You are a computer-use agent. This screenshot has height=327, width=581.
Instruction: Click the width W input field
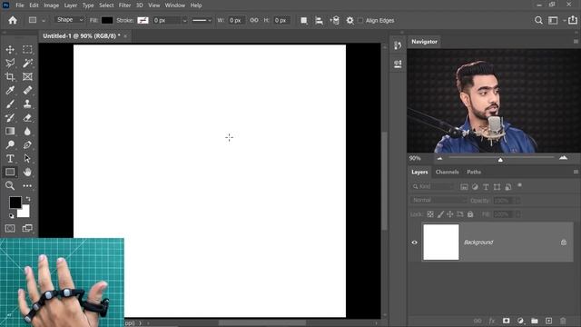pos(236,20)
